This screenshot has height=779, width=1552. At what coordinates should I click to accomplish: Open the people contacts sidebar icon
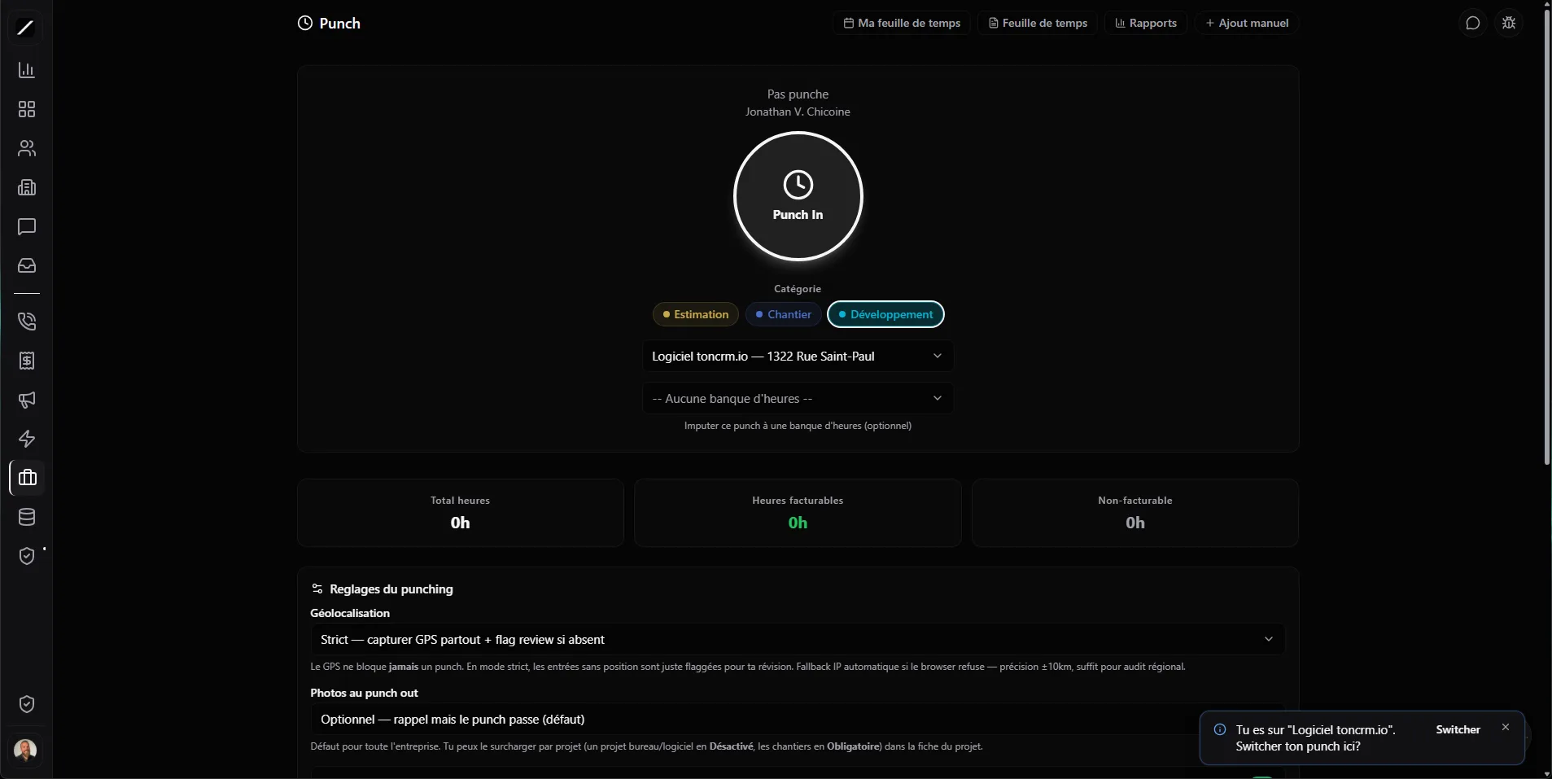tap(27, 148)
